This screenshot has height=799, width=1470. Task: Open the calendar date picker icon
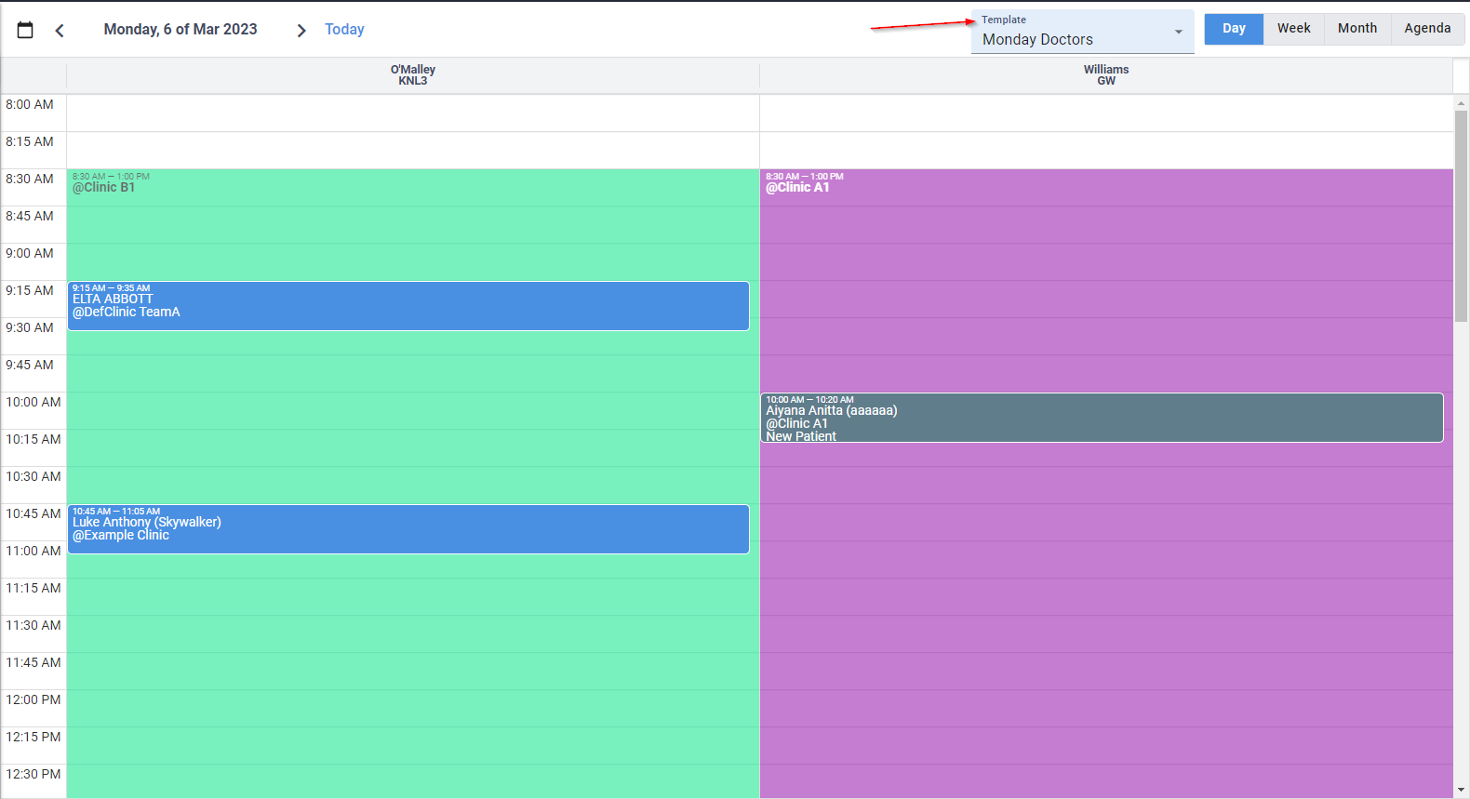(25, 30)
